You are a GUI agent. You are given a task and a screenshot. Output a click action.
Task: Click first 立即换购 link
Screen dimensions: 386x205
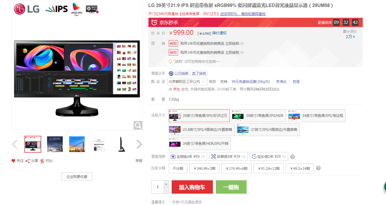click(234, 44)
